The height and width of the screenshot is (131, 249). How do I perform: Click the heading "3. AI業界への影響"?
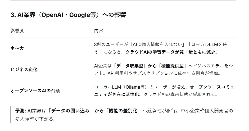tap(68, 15)
